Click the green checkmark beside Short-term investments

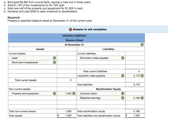point(54,62)
